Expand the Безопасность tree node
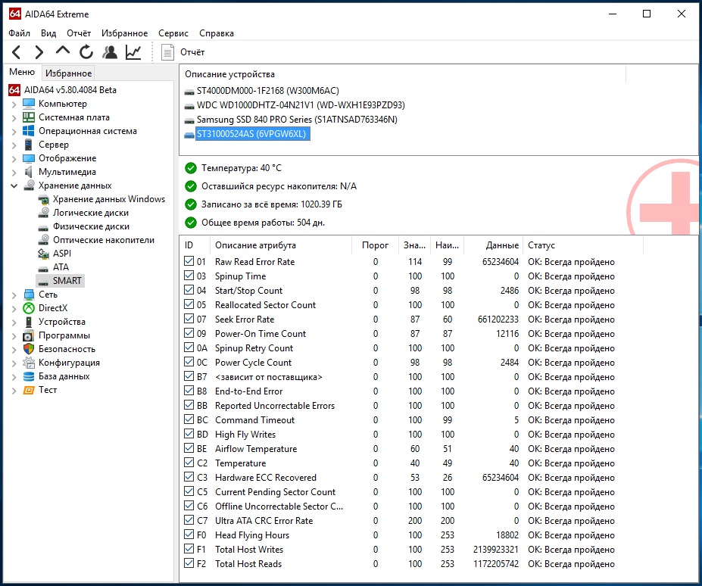 14,349
